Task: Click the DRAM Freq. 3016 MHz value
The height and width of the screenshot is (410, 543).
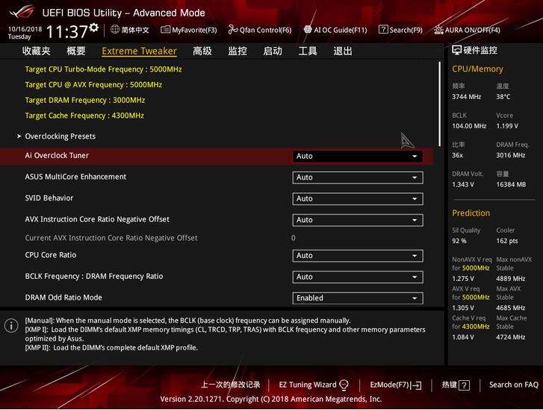Action: pos(511,156)
